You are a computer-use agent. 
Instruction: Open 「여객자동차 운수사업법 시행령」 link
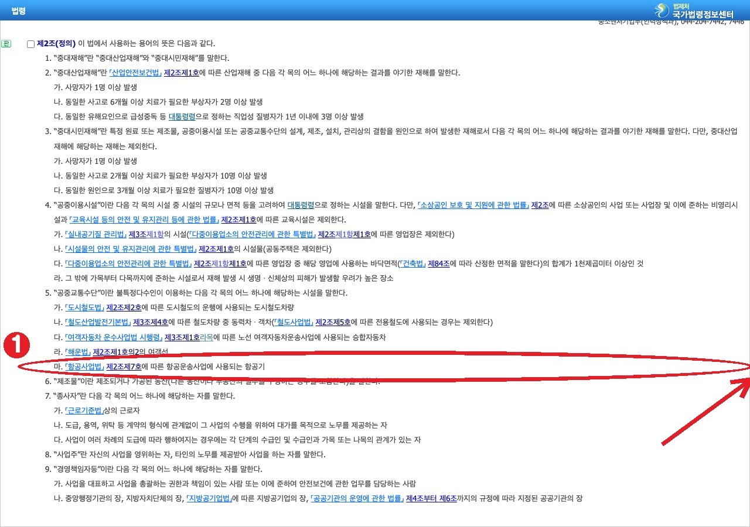click(114, 337)
